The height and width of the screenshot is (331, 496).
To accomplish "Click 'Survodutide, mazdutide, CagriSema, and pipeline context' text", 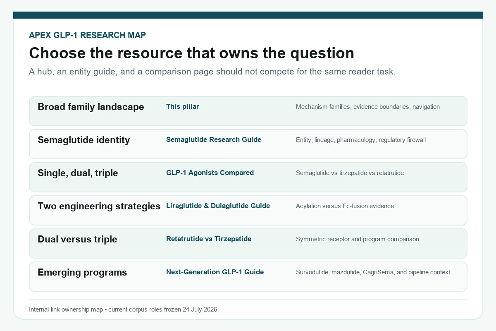I will [373, 272].
